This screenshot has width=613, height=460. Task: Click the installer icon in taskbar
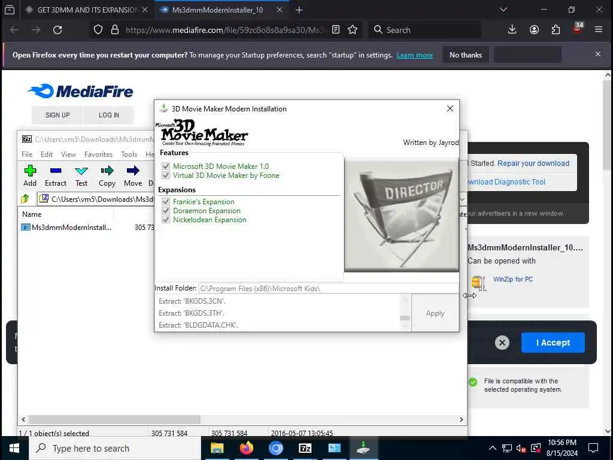click(363, 448)
